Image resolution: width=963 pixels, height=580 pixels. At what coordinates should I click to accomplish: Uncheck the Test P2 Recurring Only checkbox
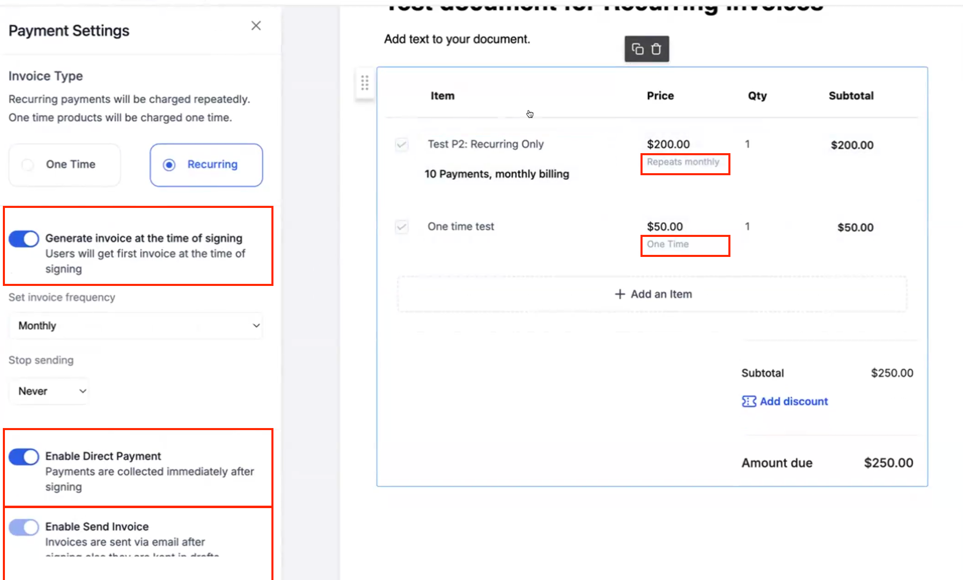pyautogui.click(x=401, y=144)
